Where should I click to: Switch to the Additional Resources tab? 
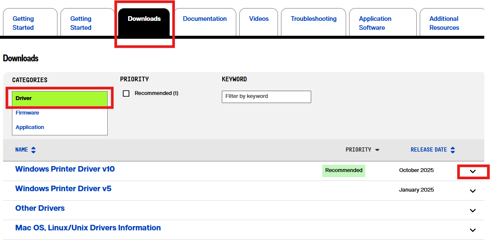click(x=444, y=23)
